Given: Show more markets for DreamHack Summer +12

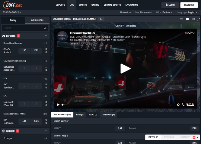Looking at the screenshot, I should click(x=45, y=43).
